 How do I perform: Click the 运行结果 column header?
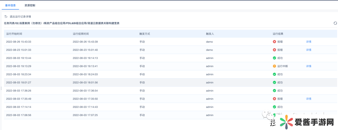[278, 34]
